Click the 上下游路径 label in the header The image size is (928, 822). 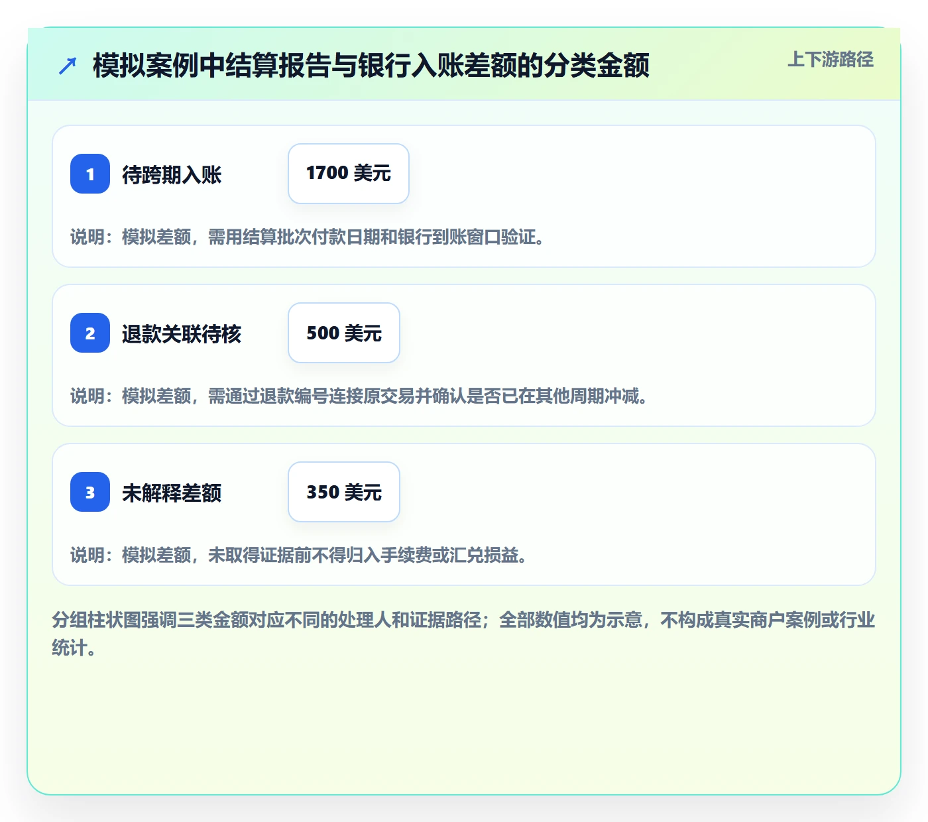[x=831, y=60]
